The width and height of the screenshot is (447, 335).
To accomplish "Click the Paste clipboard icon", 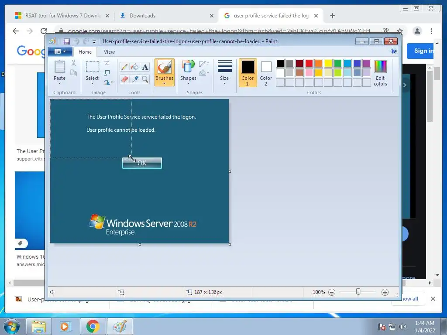I will point(59,67).
